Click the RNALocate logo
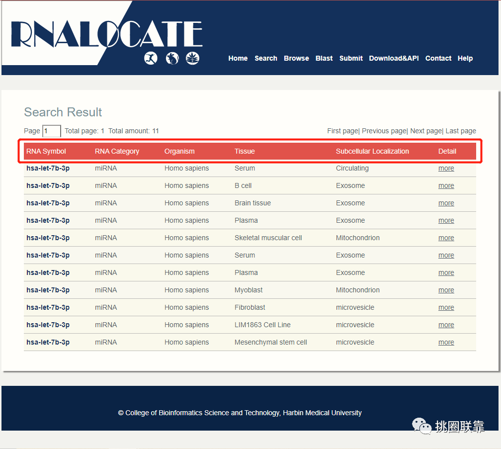Screen dimensions: 501x449 [x=106, y=34]
